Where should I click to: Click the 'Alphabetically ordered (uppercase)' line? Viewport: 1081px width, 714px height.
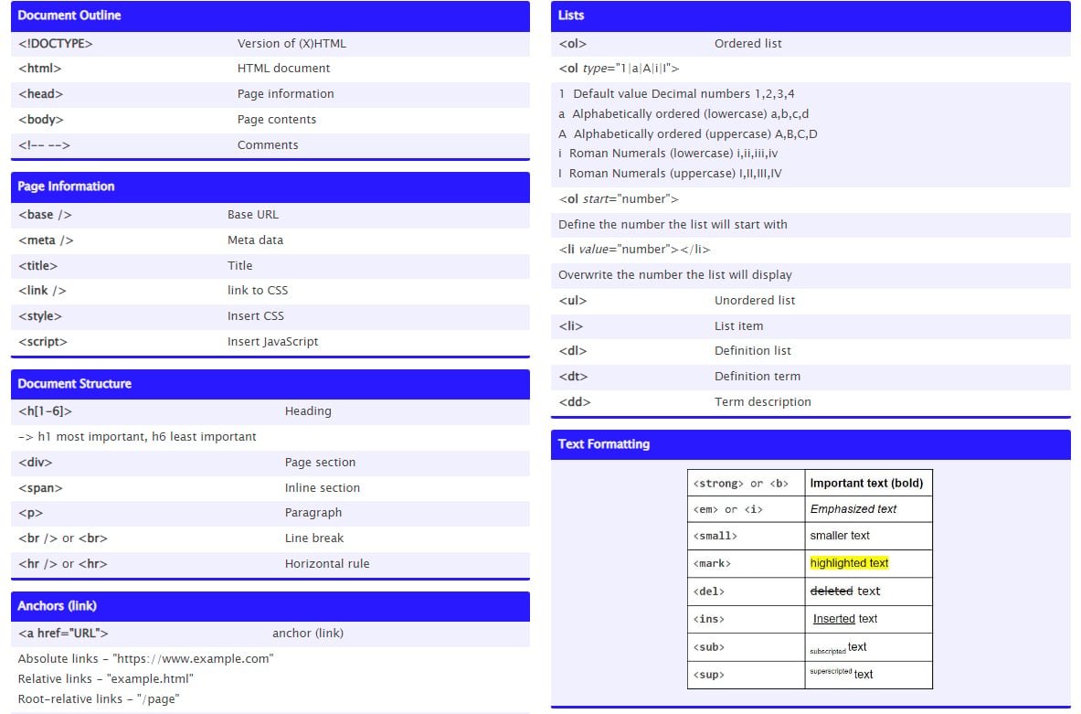tap(688, 133)
